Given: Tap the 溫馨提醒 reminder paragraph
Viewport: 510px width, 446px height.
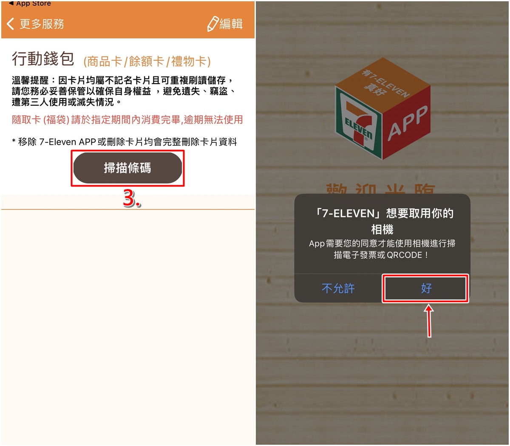Looking at the screenshot, I should (123, 91).
